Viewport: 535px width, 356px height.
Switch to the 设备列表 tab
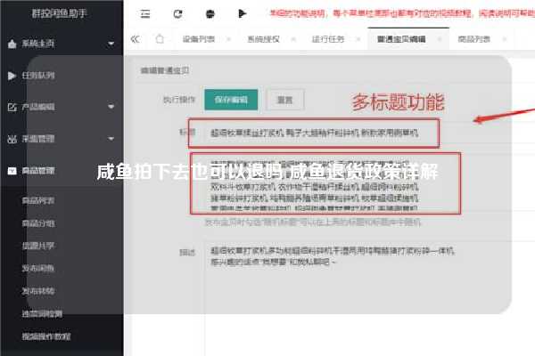(199, 39)
